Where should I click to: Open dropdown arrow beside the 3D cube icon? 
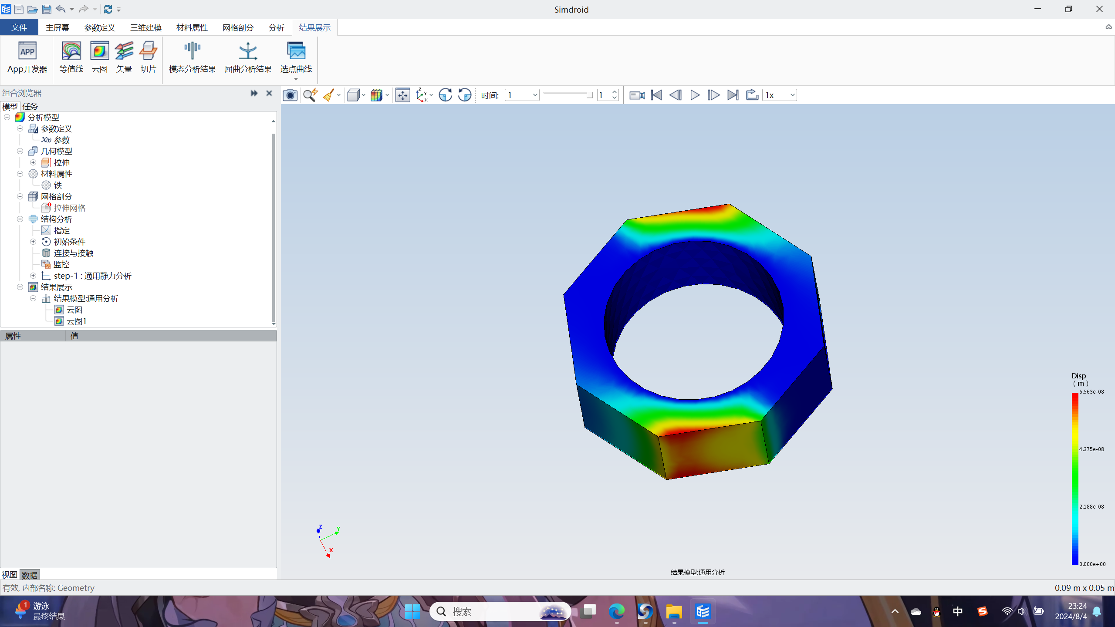click(364, 95)
